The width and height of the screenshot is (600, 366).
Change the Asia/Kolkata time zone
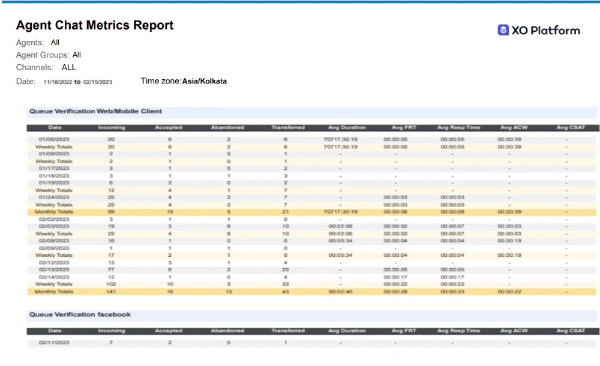[x=204, y=80]
